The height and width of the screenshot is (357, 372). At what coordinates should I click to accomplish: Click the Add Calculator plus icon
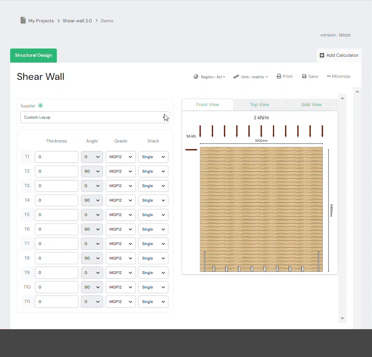pos(322,55)
